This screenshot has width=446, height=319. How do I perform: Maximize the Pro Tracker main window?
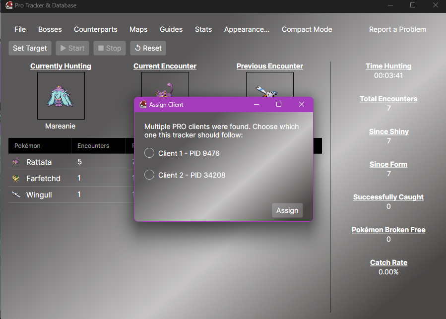tap(413, 5)
